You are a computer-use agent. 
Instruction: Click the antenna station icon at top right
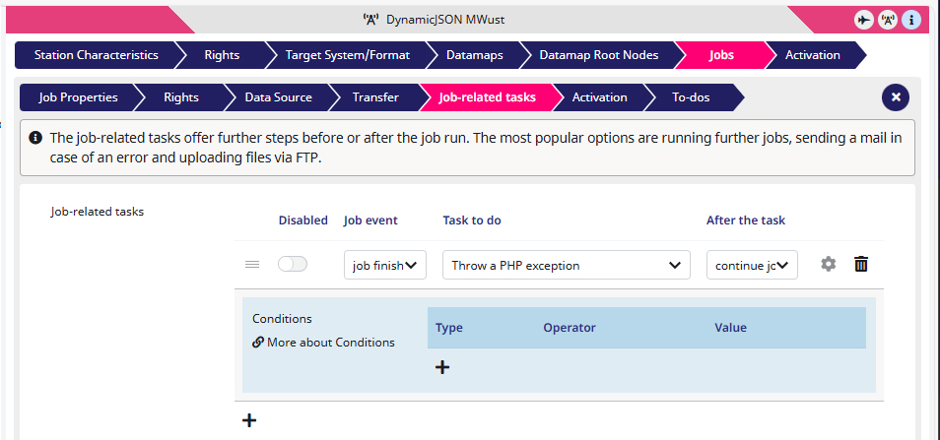coord(887,20)
